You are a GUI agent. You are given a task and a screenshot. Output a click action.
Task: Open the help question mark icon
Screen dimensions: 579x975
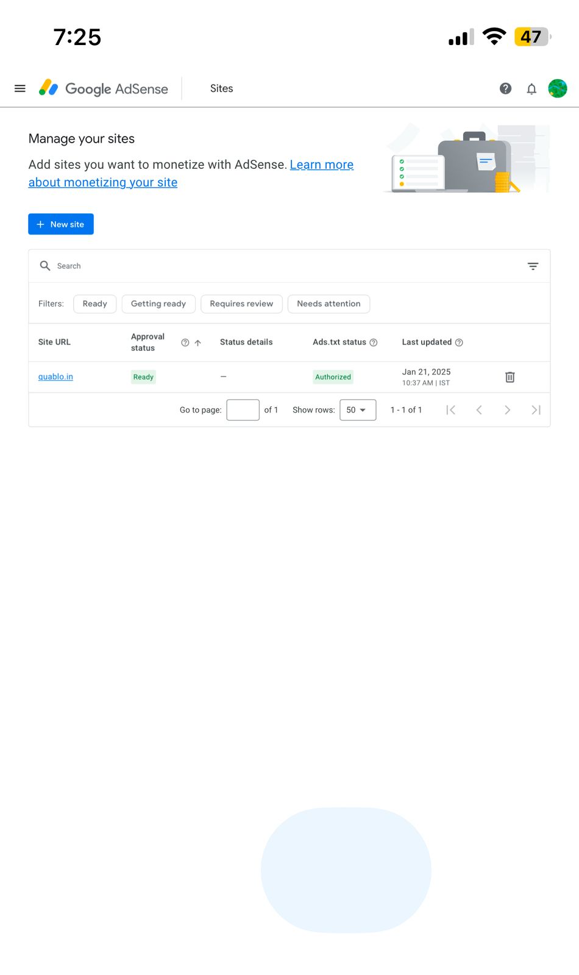pyautogui.click(x=505, y=88)
